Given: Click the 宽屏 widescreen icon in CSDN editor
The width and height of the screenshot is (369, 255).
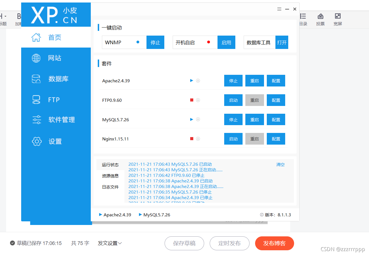Looking at the screenshot, I should pyautogui.click(x=338, y=16).
